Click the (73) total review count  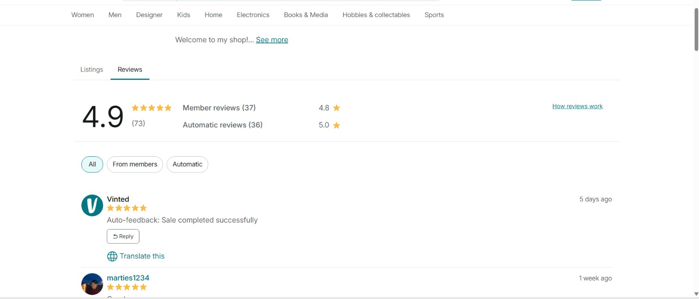click(x=138, y=124)
